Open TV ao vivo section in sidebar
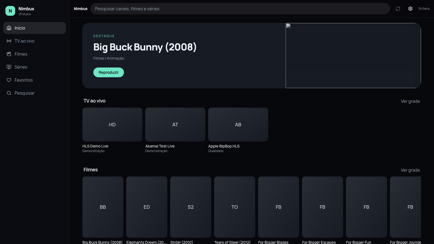 point(34,41)
